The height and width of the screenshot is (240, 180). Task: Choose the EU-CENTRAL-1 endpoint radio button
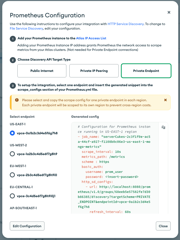[x=12, y=196]
